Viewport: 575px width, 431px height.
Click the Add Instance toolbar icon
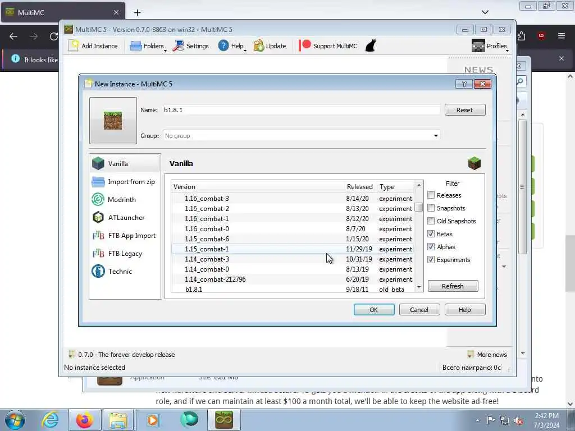74,46
